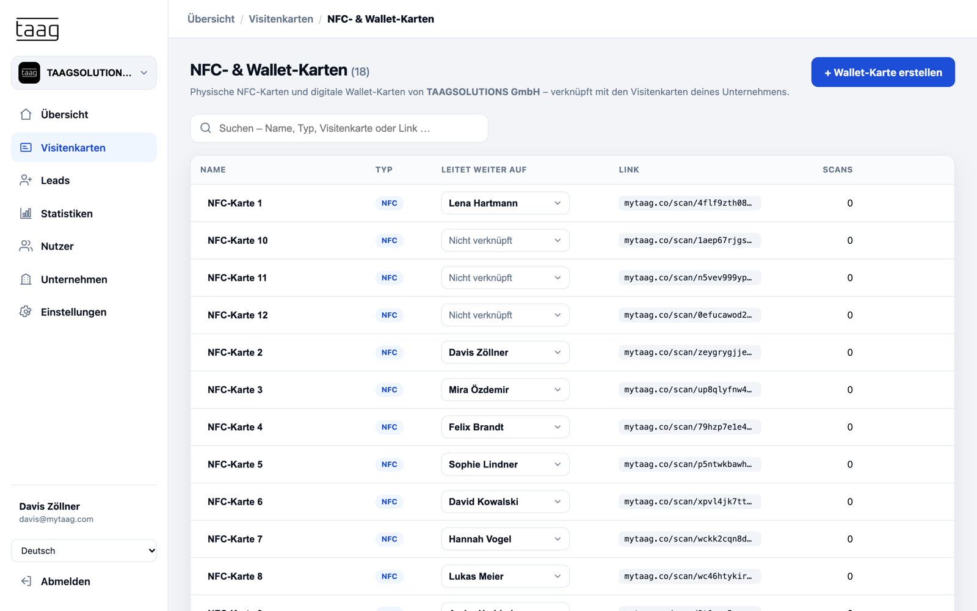Click the Einstellungen gear icon
Image resolution: width=977 pixels, height=611 pixels.
26,312
